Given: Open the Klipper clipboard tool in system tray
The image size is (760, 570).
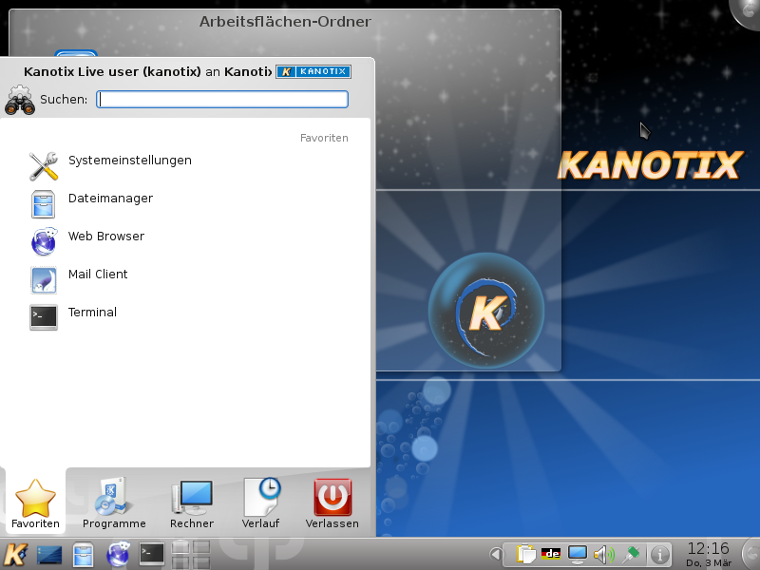Looking at the screenshot, I should click(x=527, y=553).
